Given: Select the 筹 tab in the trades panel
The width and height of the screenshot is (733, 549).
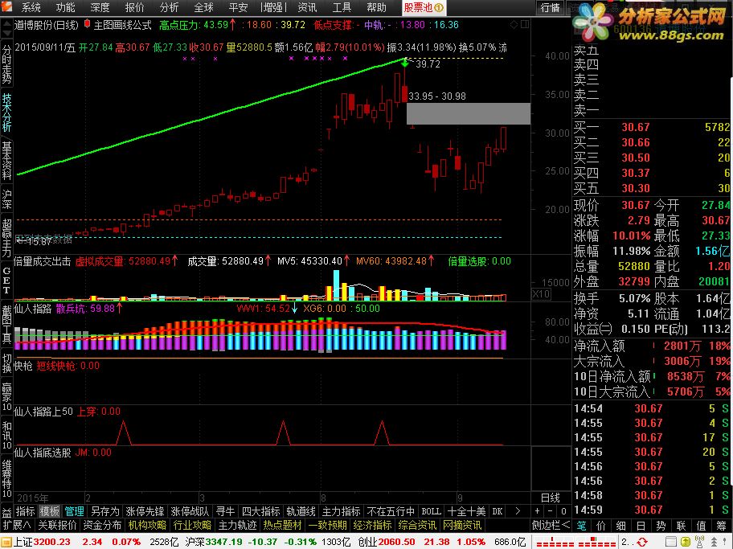Looking at the screenshot, I should point(722,525).
